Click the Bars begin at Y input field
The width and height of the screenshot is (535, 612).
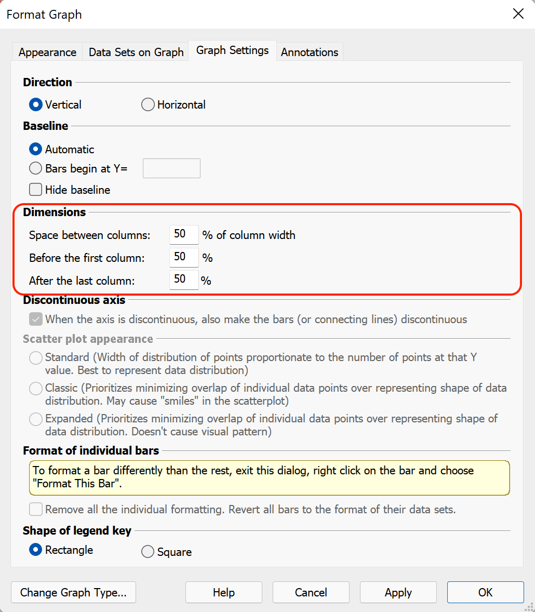171,168
